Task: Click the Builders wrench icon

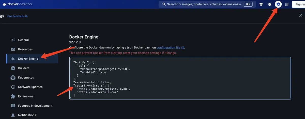Action: 13,68
